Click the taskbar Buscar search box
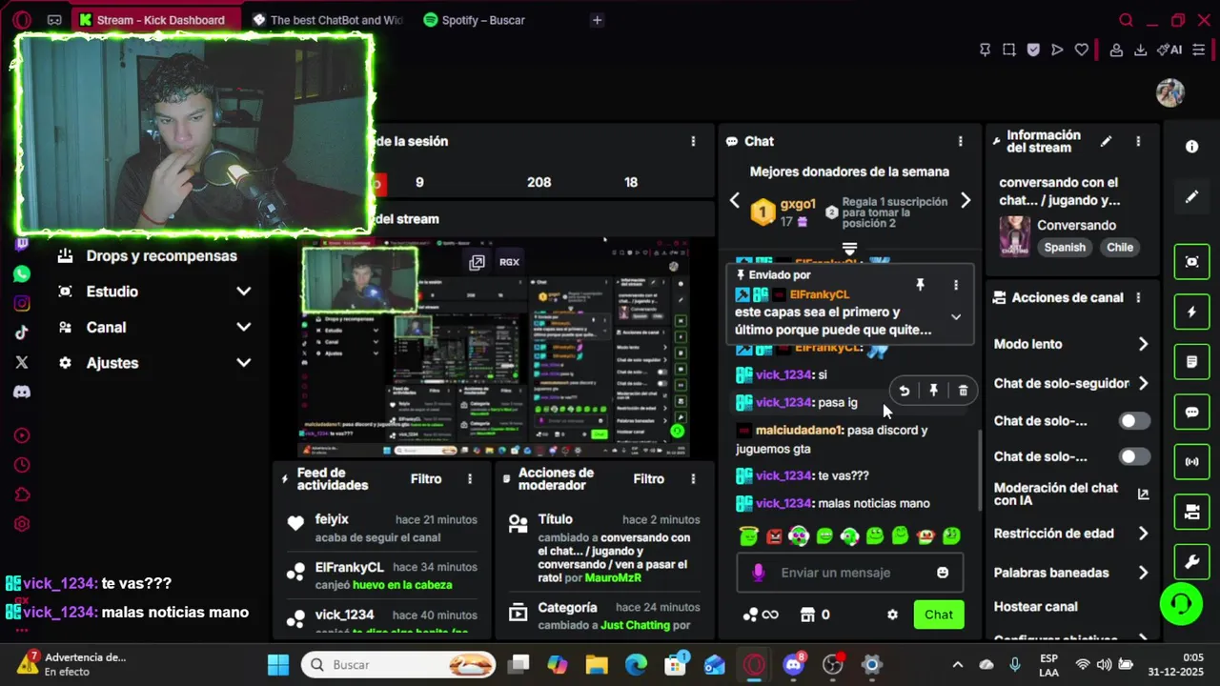Image resolution: width=1220 pixels, height=686 pixels. pyautogui.click(x=398, y=664)
